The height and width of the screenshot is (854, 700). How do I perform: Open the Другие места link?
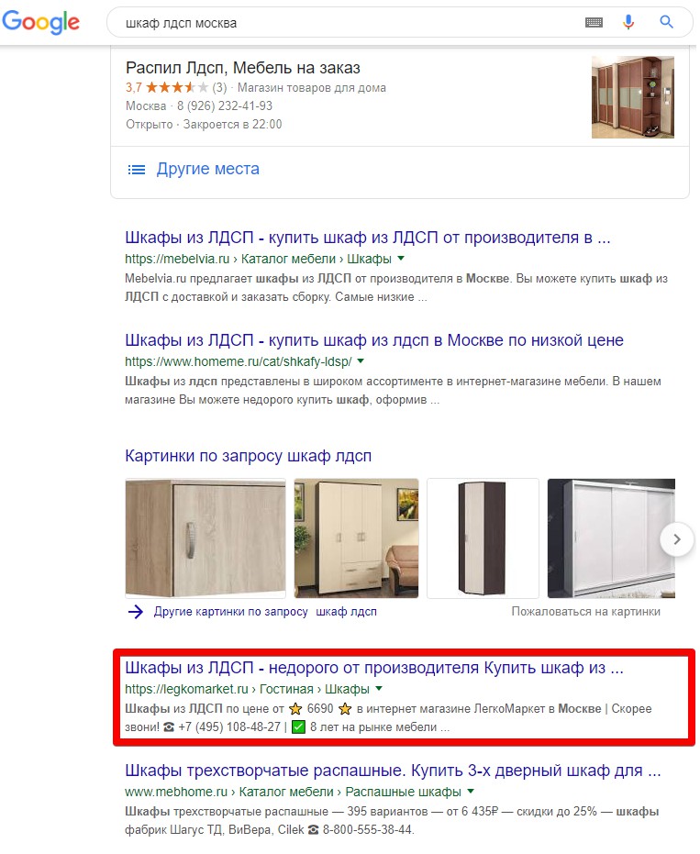pos(207,169)
